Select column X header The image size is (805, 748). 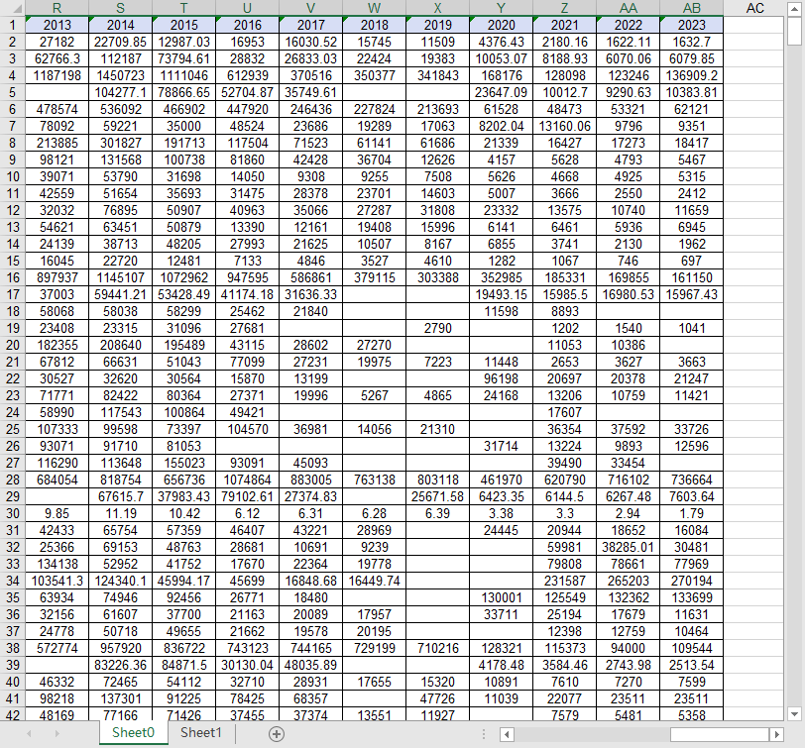437,8
